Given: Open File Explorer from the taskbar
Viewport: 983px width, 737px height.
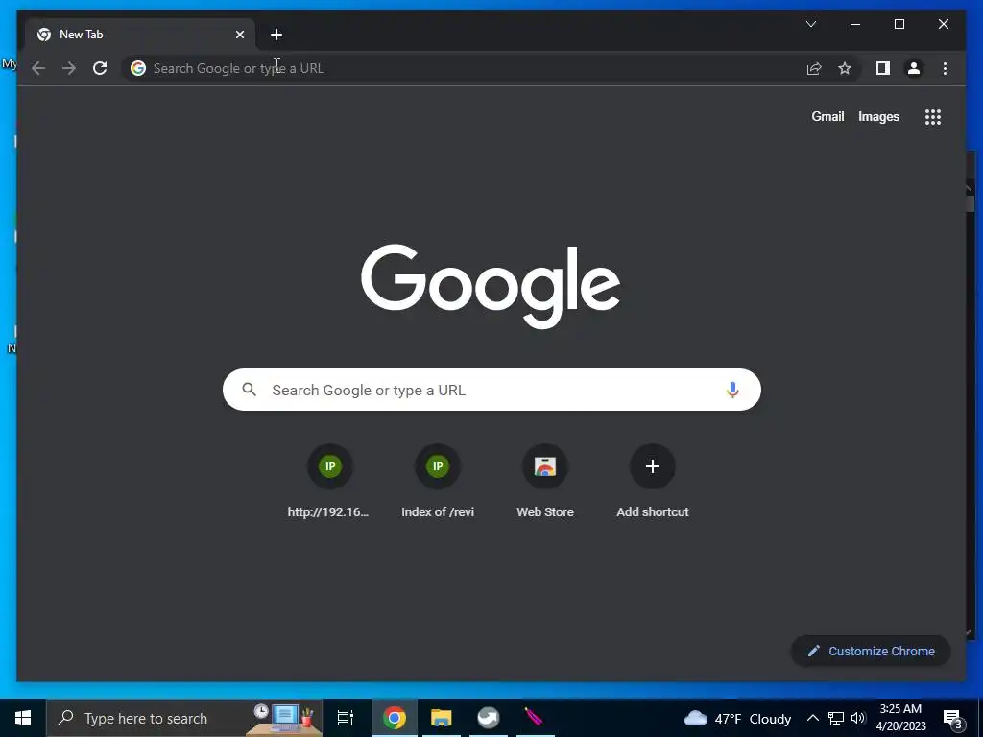Looking at the screenshot, I should [442, 718].
